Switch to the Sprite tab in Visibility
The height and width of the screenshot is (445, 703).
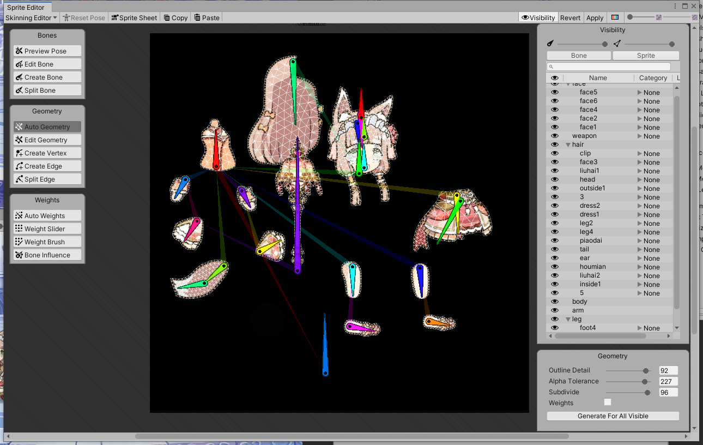(x=646, y=56)
